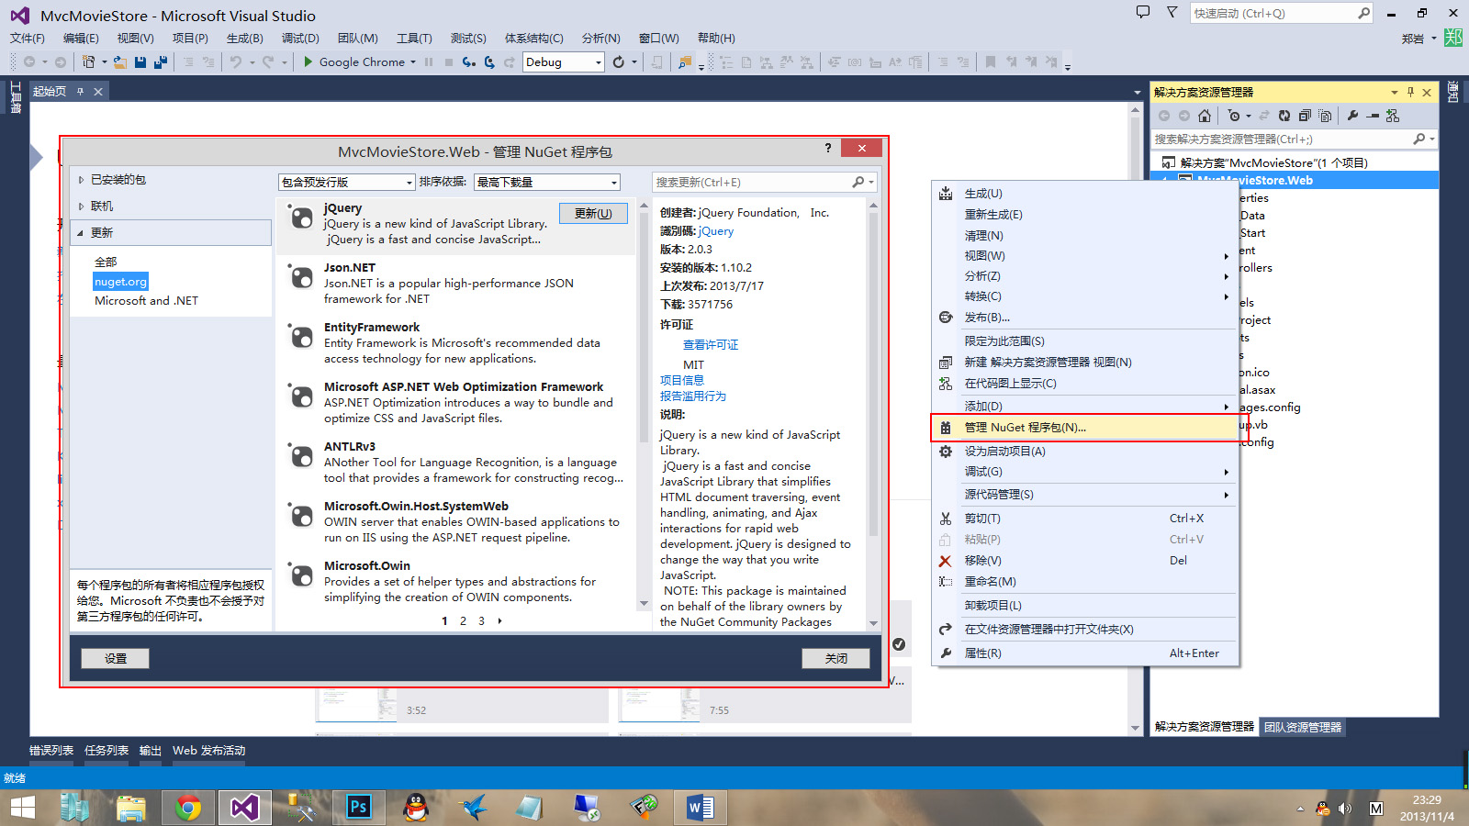Click the browser refresh icon beside Debug
The width and height of the screenshot is (1469, 826).
click(x=619, y=61)
